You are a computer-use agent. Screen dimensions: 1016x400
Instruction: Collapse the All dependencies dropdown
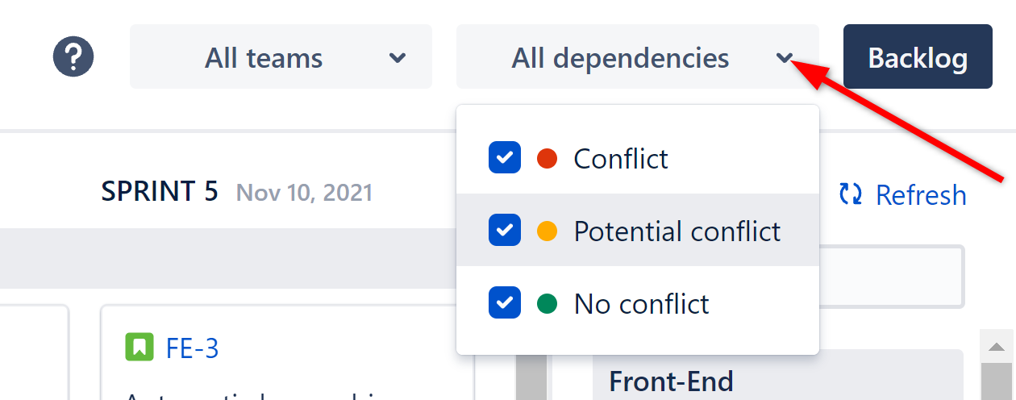click(637, 56)
